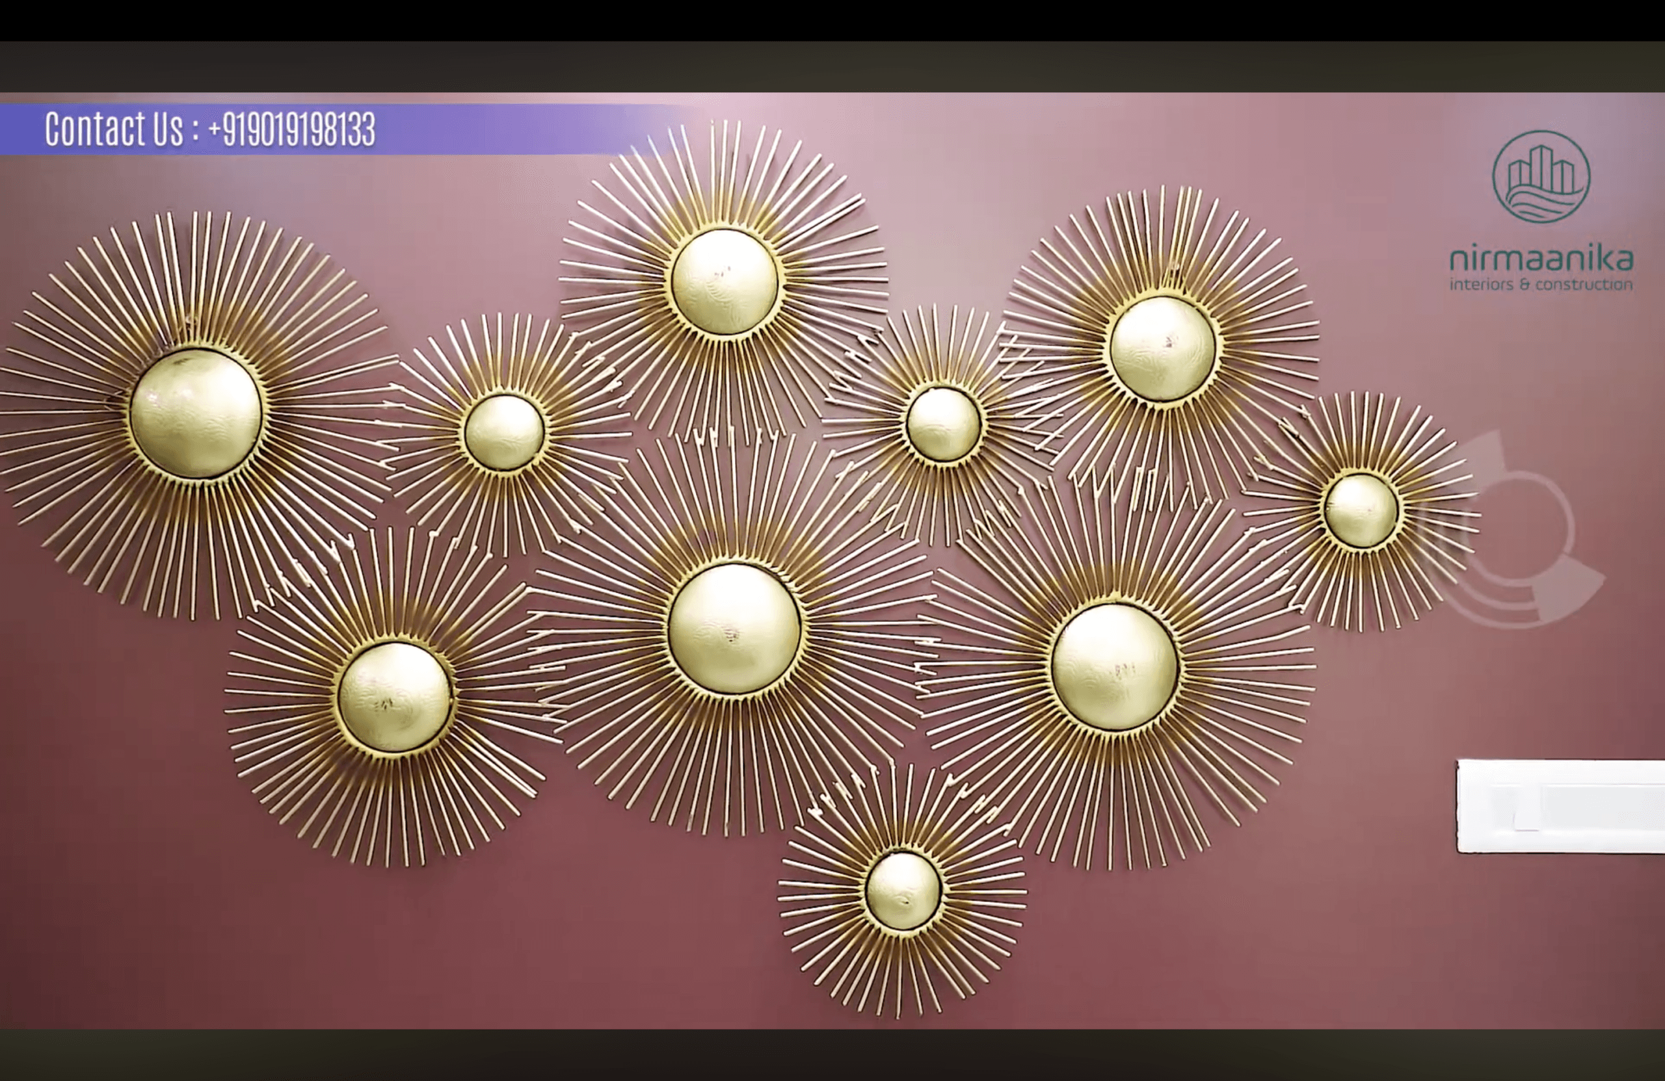Click the white switch plate on the wall
The height and width of the screenshot is (1081, 1665).
coord(1560,807)
